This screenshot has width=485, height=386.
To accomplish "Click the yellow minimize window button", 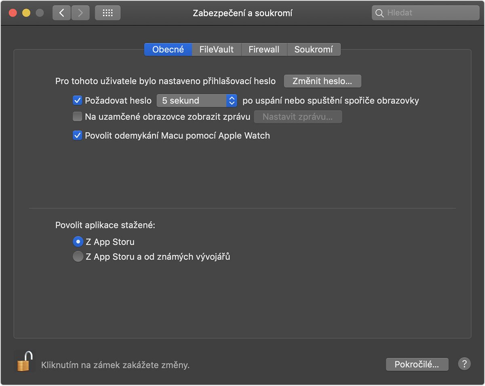I will [x=26, y=13].
